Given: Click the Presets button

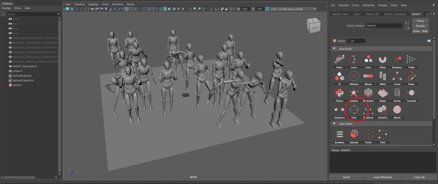Looking at the screenshot, I should click(x=420, y=26).
